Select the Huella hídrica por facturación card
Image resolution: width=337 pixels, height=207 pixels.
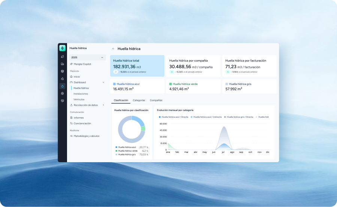coord(249,66)
